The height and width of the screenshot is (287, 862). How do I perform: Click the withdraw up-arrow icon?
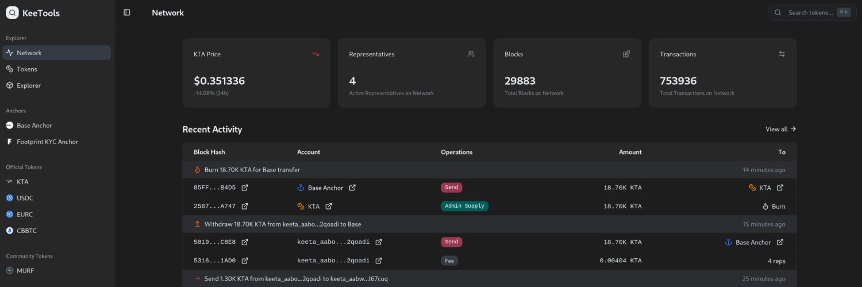(x=197, y=224)
